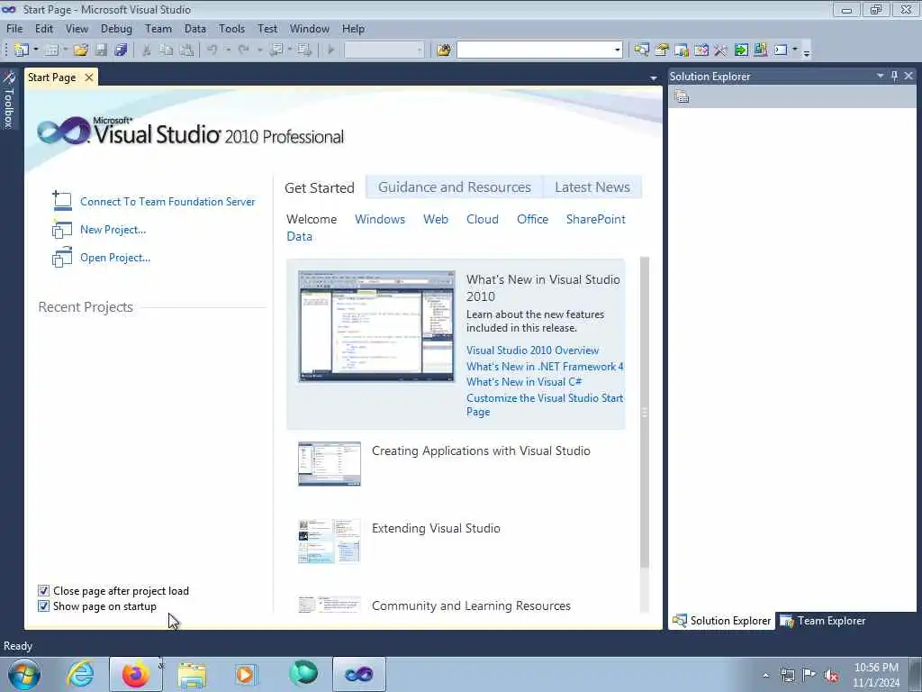Image resolution: width=922 pixels, height=692 pixels.
Task: Click the Copy toolbar icon
Action: pyautogui.click(x=167, y=50)
